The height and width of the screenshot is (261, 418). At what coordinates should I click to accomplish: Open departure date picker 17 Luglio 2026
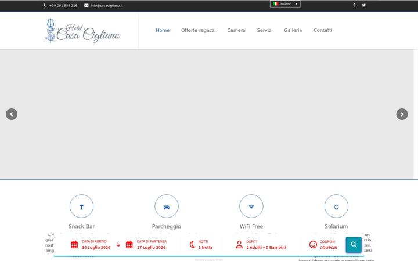[x=146, y=245]
